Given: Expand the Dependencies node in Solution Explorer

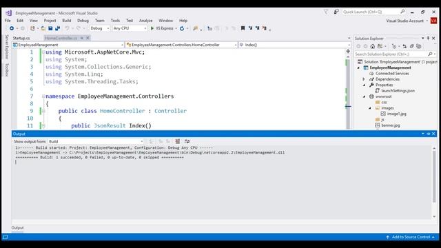Looking at the screenshot, I should click(364, 79).
